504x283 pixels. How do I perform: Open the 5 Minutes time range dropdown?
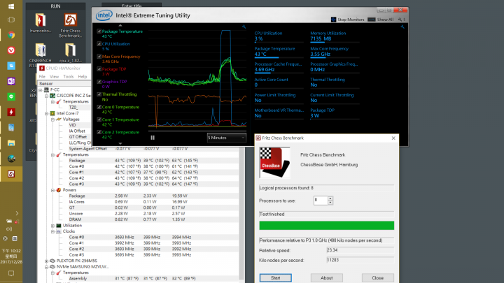click(226, 138)
